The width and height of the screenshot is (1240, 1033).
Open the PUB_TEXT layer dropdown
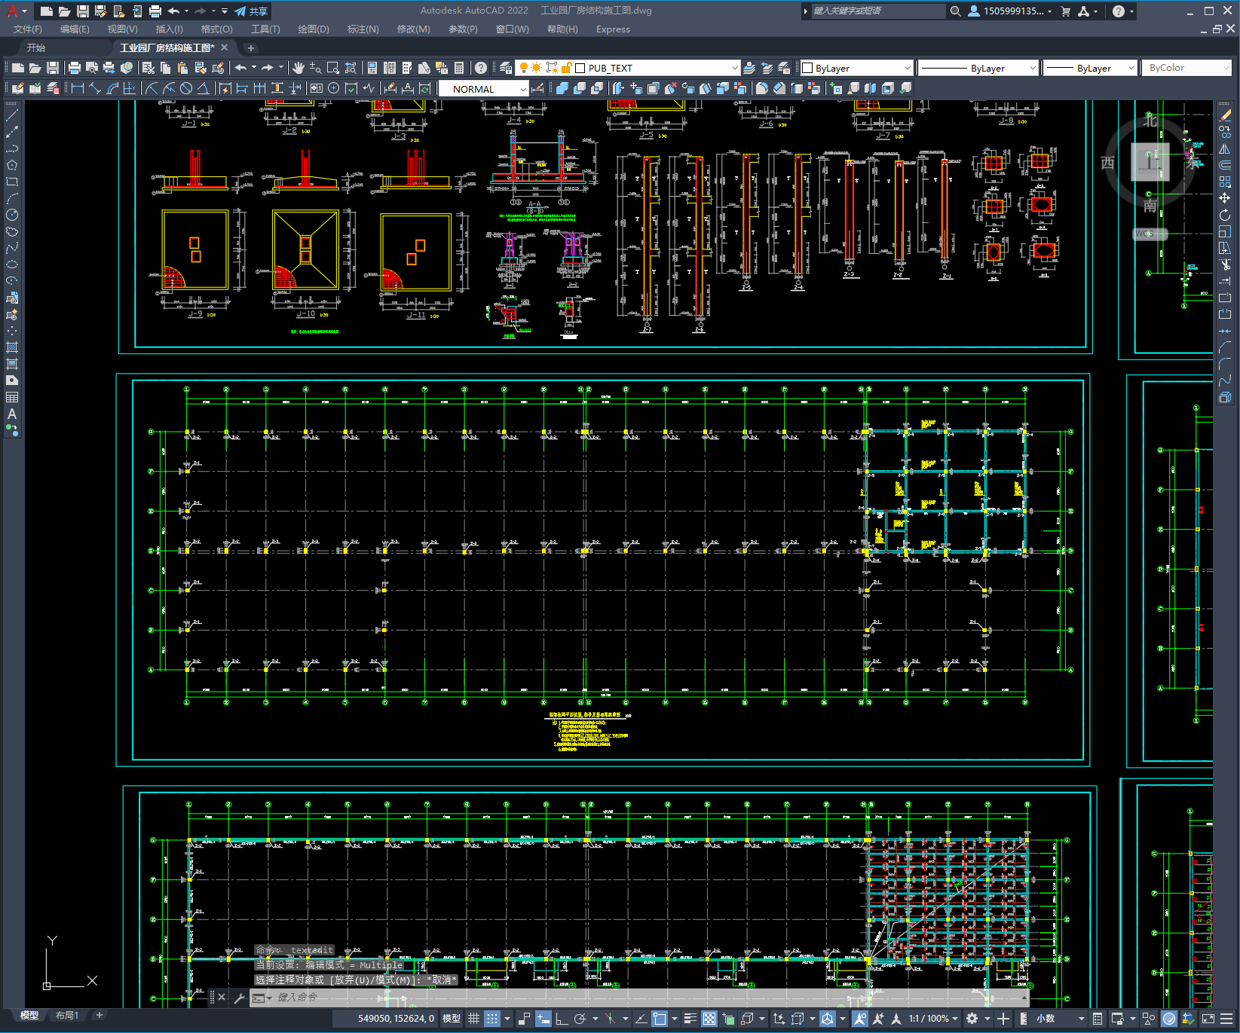point(735,68)
